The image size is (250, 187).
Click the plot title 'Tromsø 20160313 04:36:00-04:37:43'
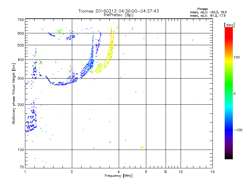118,11
